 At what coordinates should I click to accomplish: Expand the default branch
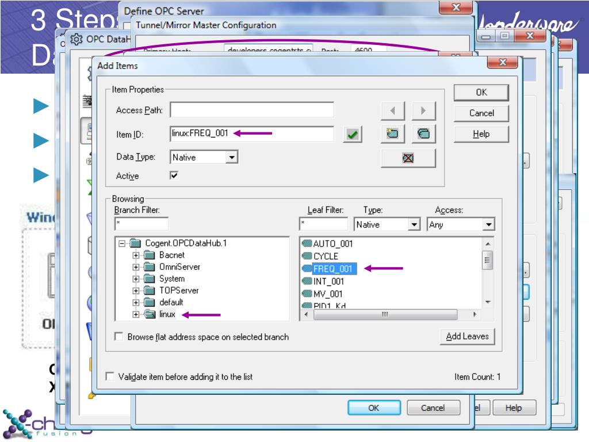[136, 303]
